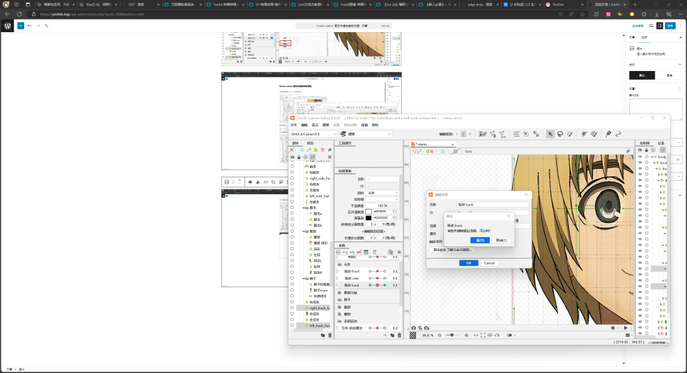The height and width of the screenshot is (373, 687).
Task: Delete the part using parts panel trash icon
Action: [330, 335]
